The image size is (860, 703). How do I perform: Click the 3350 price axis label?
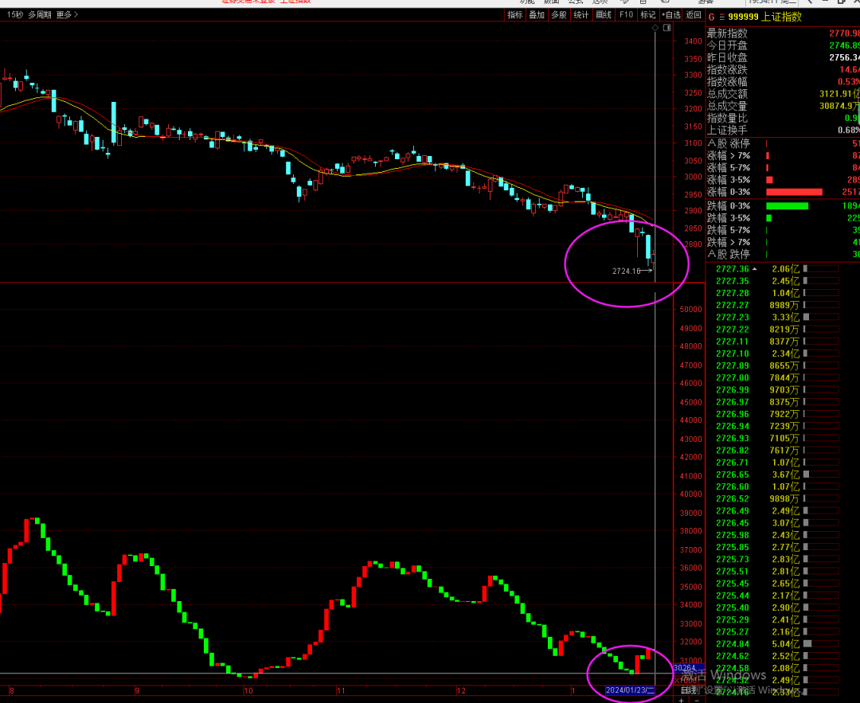(x=694, y=59)
